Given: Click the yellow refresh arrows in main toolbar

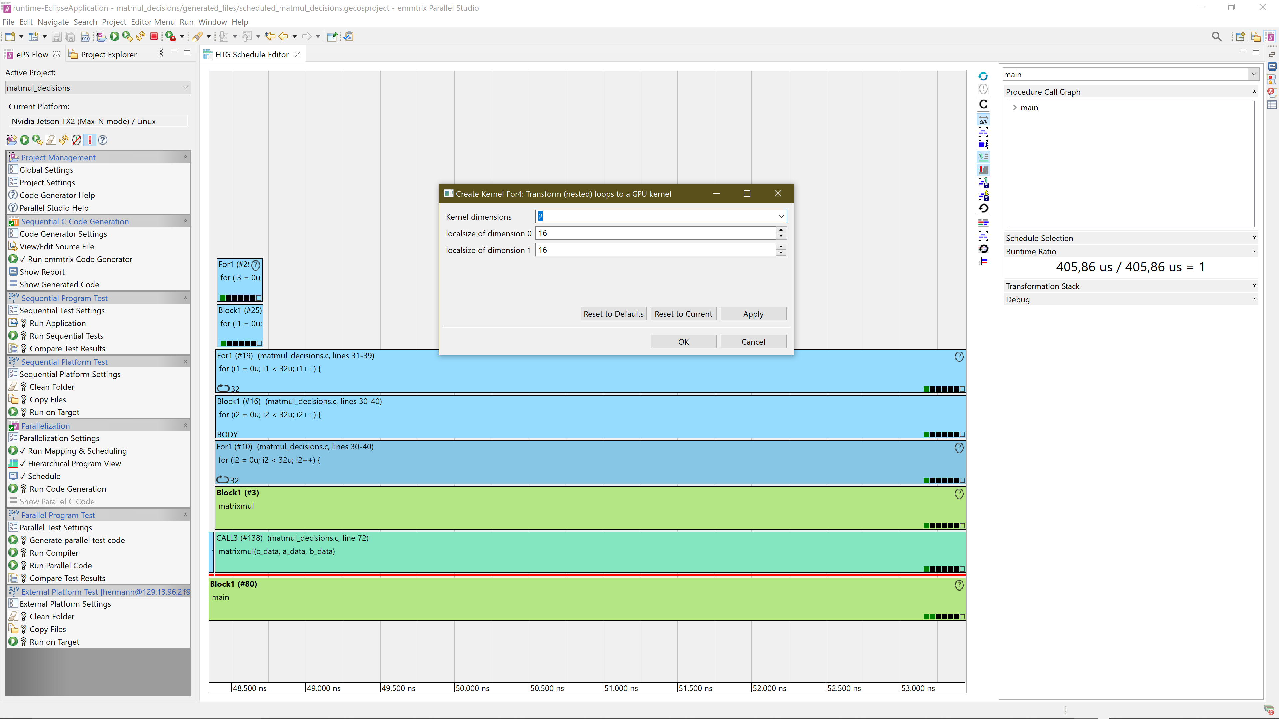Looking at the screenshot, I should pos(141,36).
